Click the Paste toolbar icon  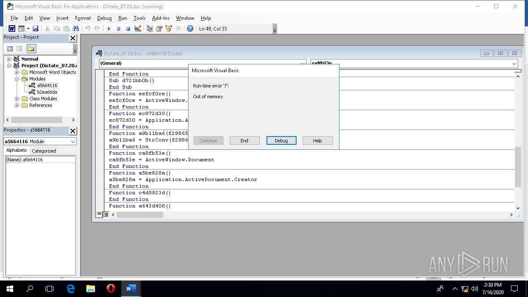pyautogui.click(x=66, y=28)
